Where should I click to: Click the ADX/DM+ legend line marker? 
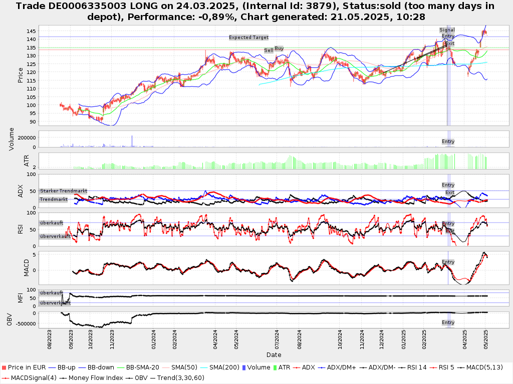point(322,367)
